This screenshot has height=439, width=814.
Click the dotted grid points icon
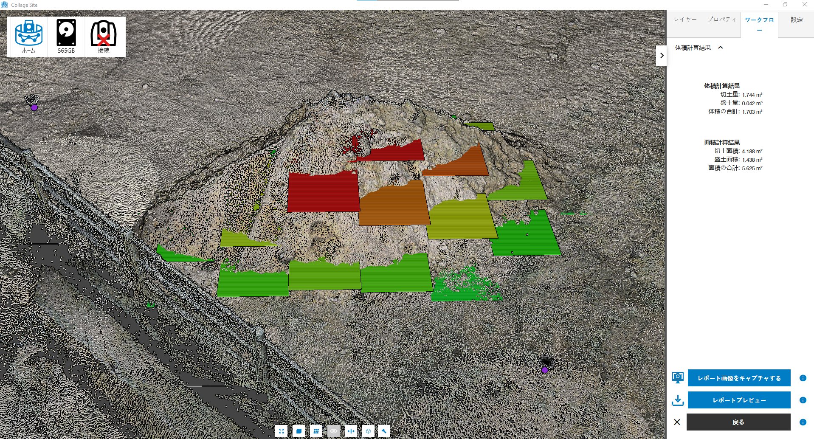pyautogui.click(x=316, y=431)
